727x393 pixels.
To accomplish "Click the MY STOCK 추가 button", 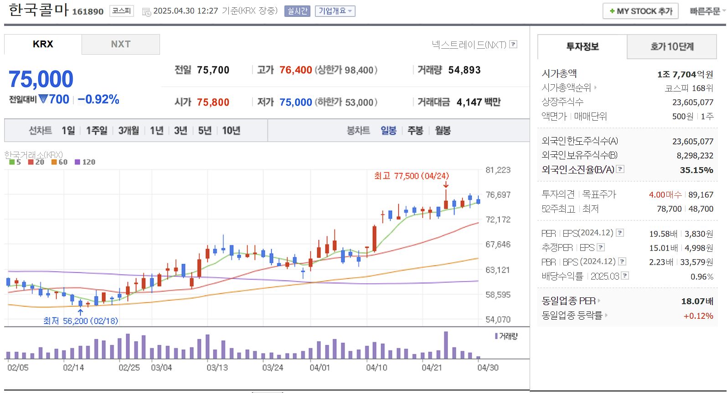I will (x=640, y=11).
